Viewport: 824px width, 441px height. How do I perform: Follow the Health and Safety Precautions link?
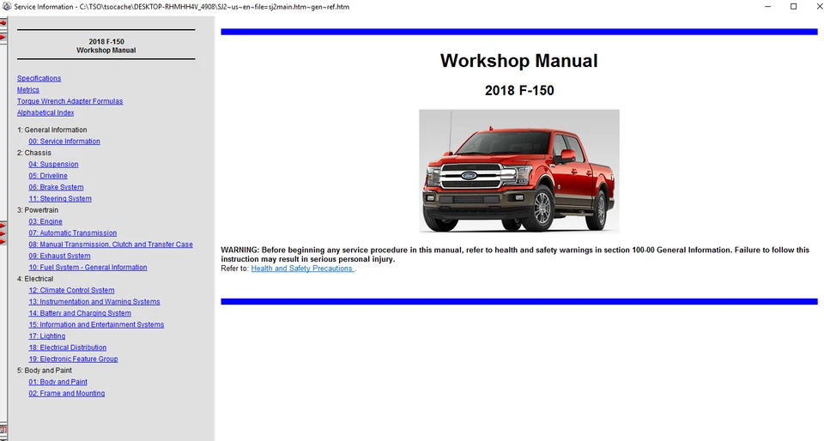point(302,269)
